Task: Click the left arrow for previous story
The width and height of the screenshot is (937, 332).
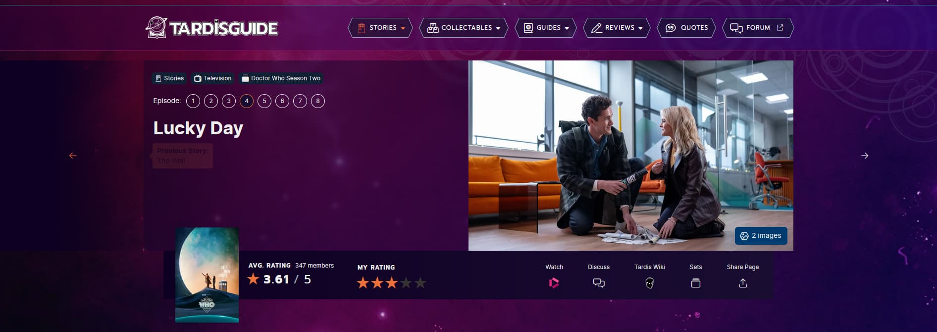Action: (73, 156)
